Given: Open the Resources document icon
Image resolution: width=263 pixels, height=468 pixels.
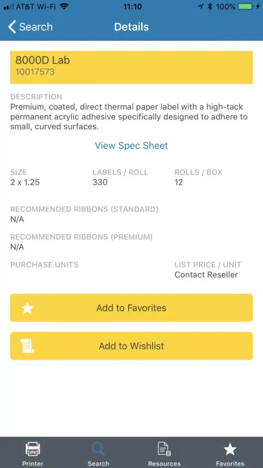Looking at the screenshot, I should click(x=164, y=449).
